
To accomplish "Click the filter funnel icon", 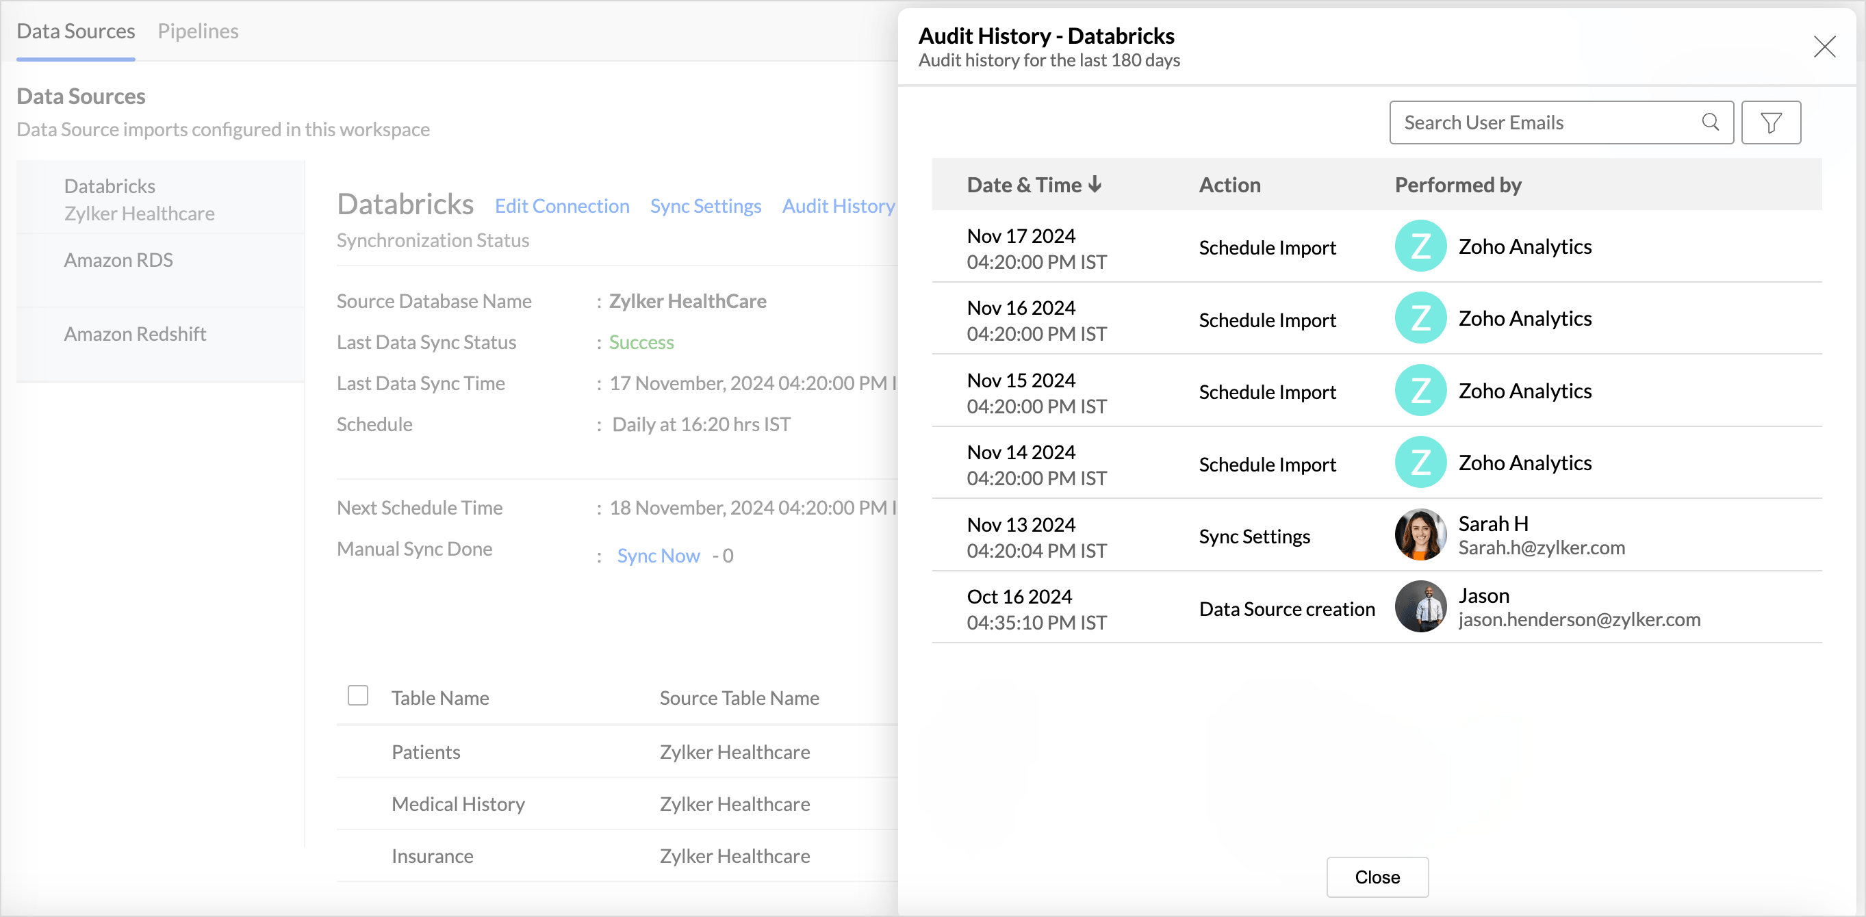I will click(x=1770, y=122).
